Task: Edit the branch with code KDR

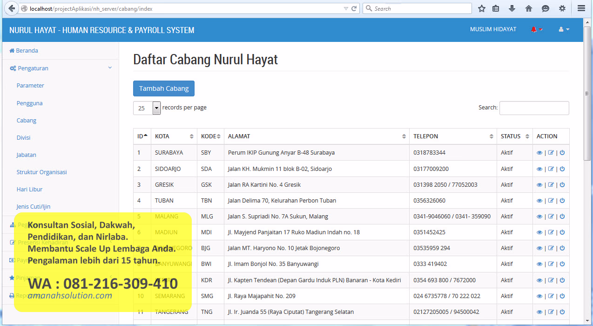Action: coord(551,280)
